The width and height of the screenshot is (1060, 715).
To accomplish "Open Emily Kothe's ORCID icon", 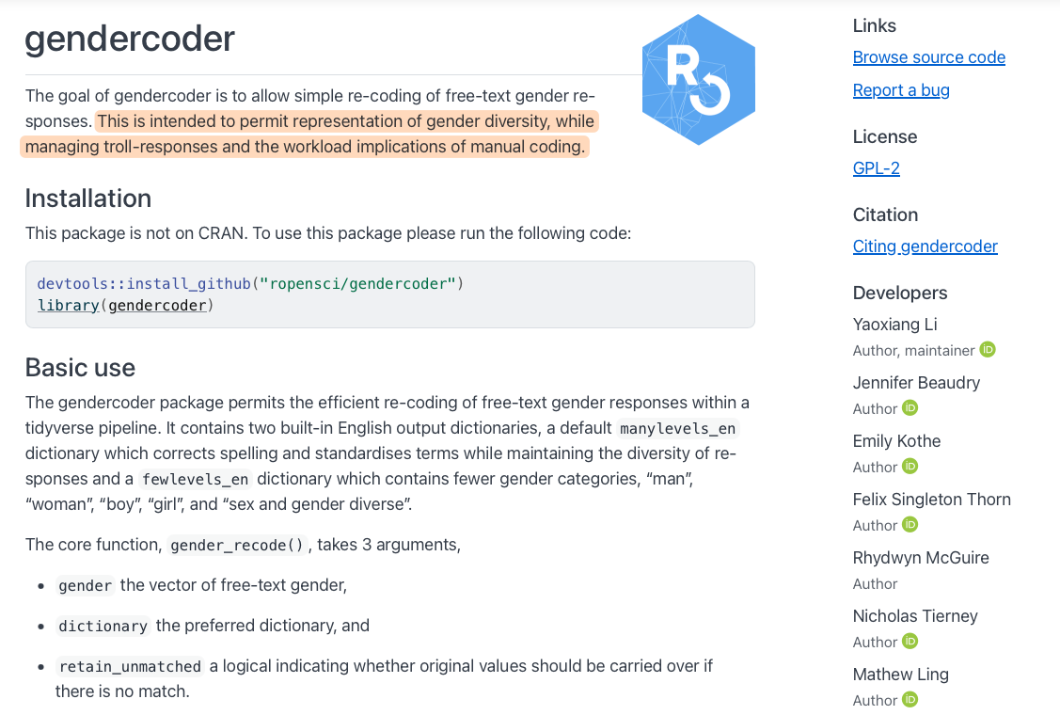I will point(910,467).
